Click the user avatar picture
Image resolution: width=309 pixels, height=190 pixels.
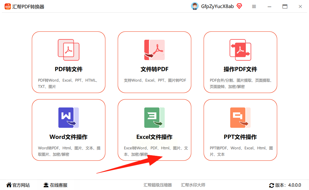[x=195, y=6]
